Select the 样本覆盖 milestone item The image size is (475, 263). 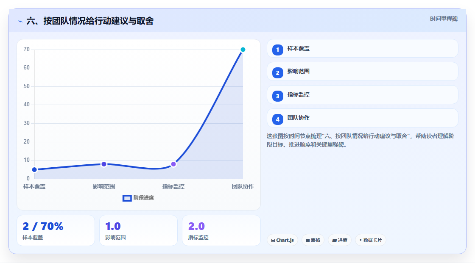point(362,48)
